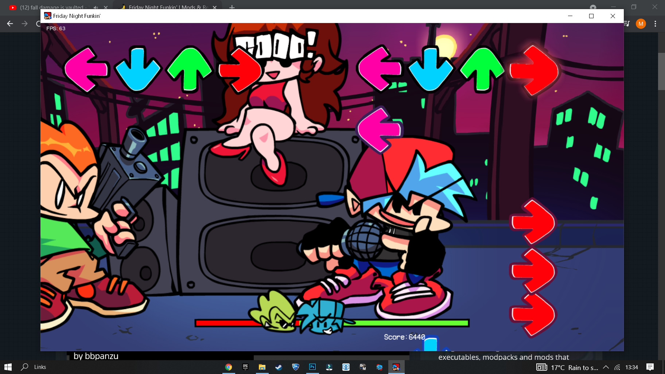This screenshot has height=374, width=665.
Task: Click the browser page scrollbar thumb
Action: click(661, 71)
